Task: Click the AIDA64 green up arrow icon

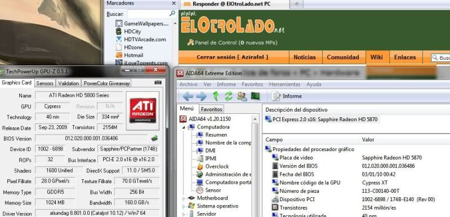Action: tap(216, 96)
